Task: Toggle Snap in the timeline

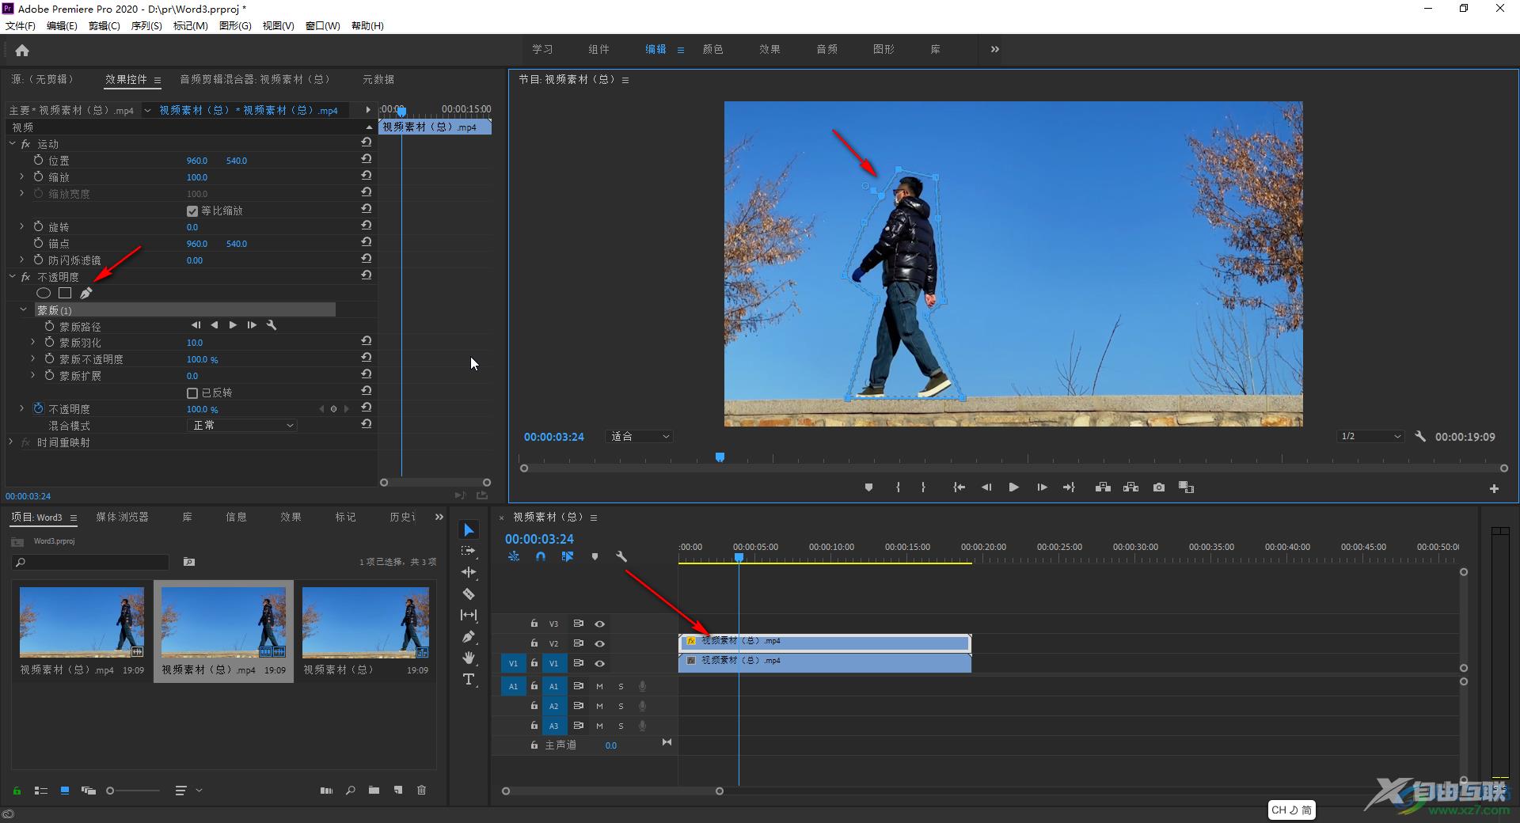Action: (x=540, y=556)
